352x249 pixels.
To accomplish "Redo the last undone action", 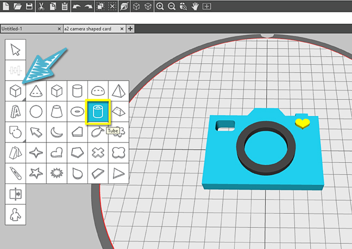I will tap(89, 7).
